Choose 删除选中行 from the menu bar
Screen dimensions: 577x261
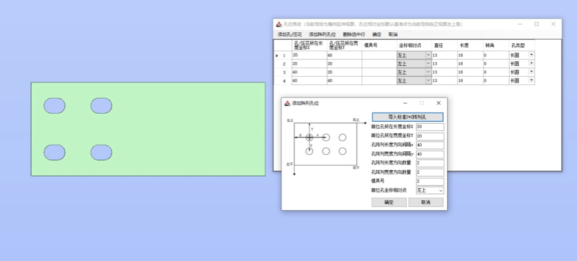pyautogui.click(x=354, y=35)
